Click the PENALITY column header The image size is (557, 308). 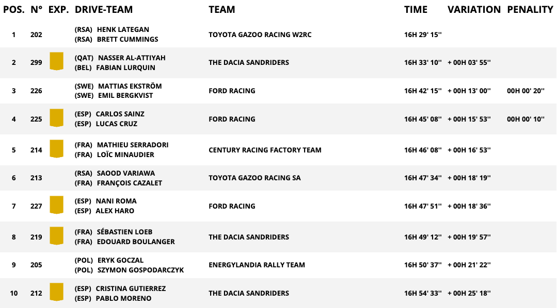[530, 9]
